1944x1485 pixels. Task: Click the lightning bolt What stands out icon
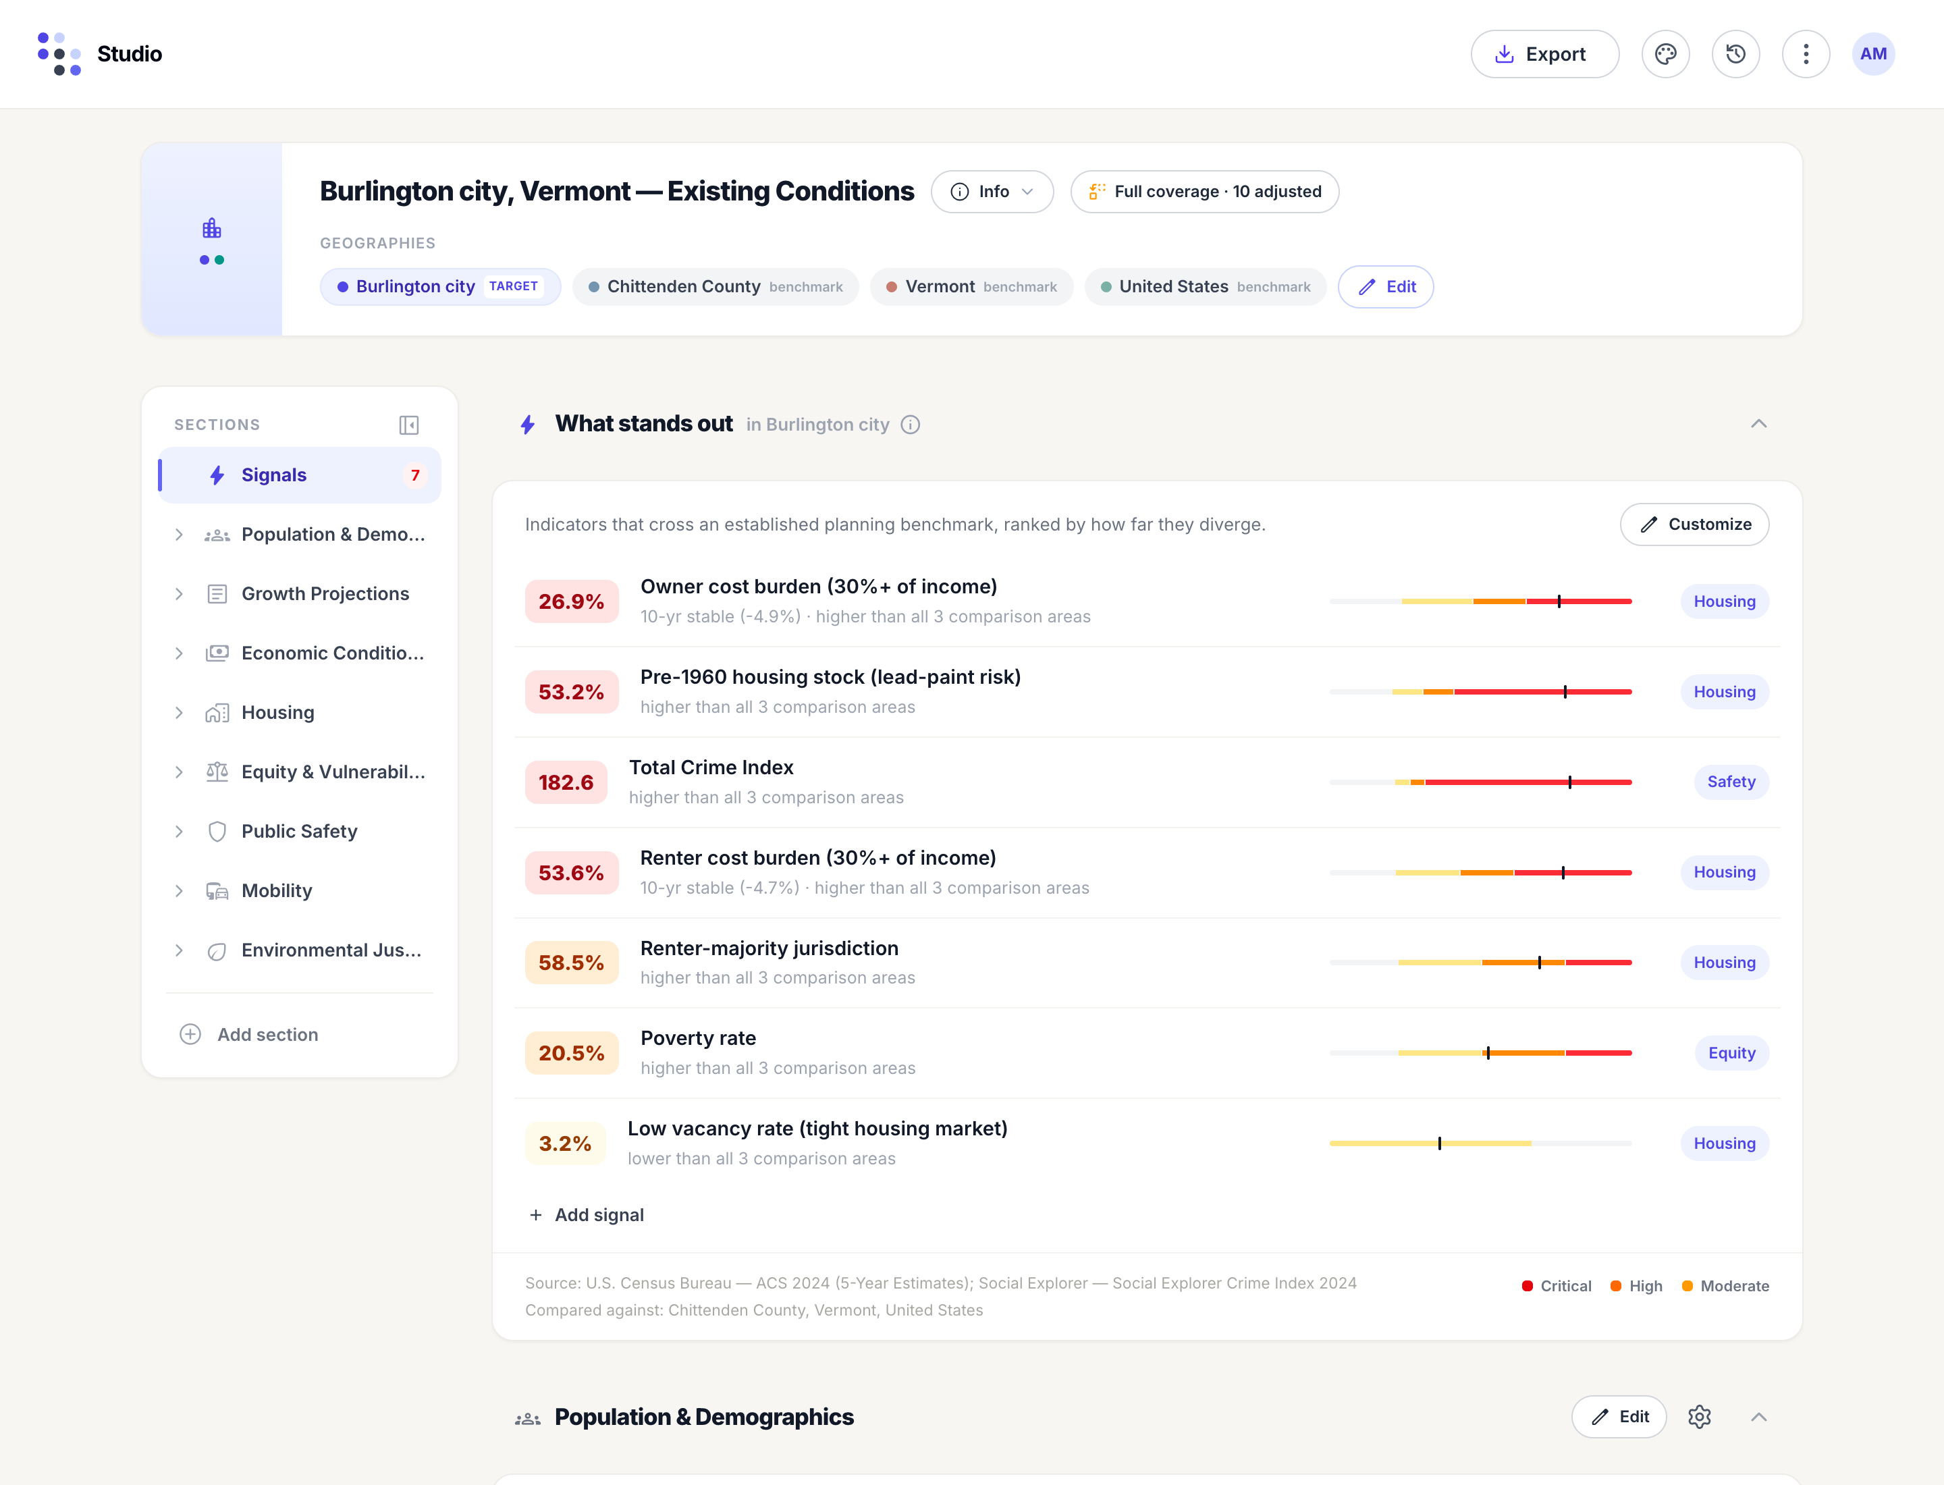click(528, 425)
